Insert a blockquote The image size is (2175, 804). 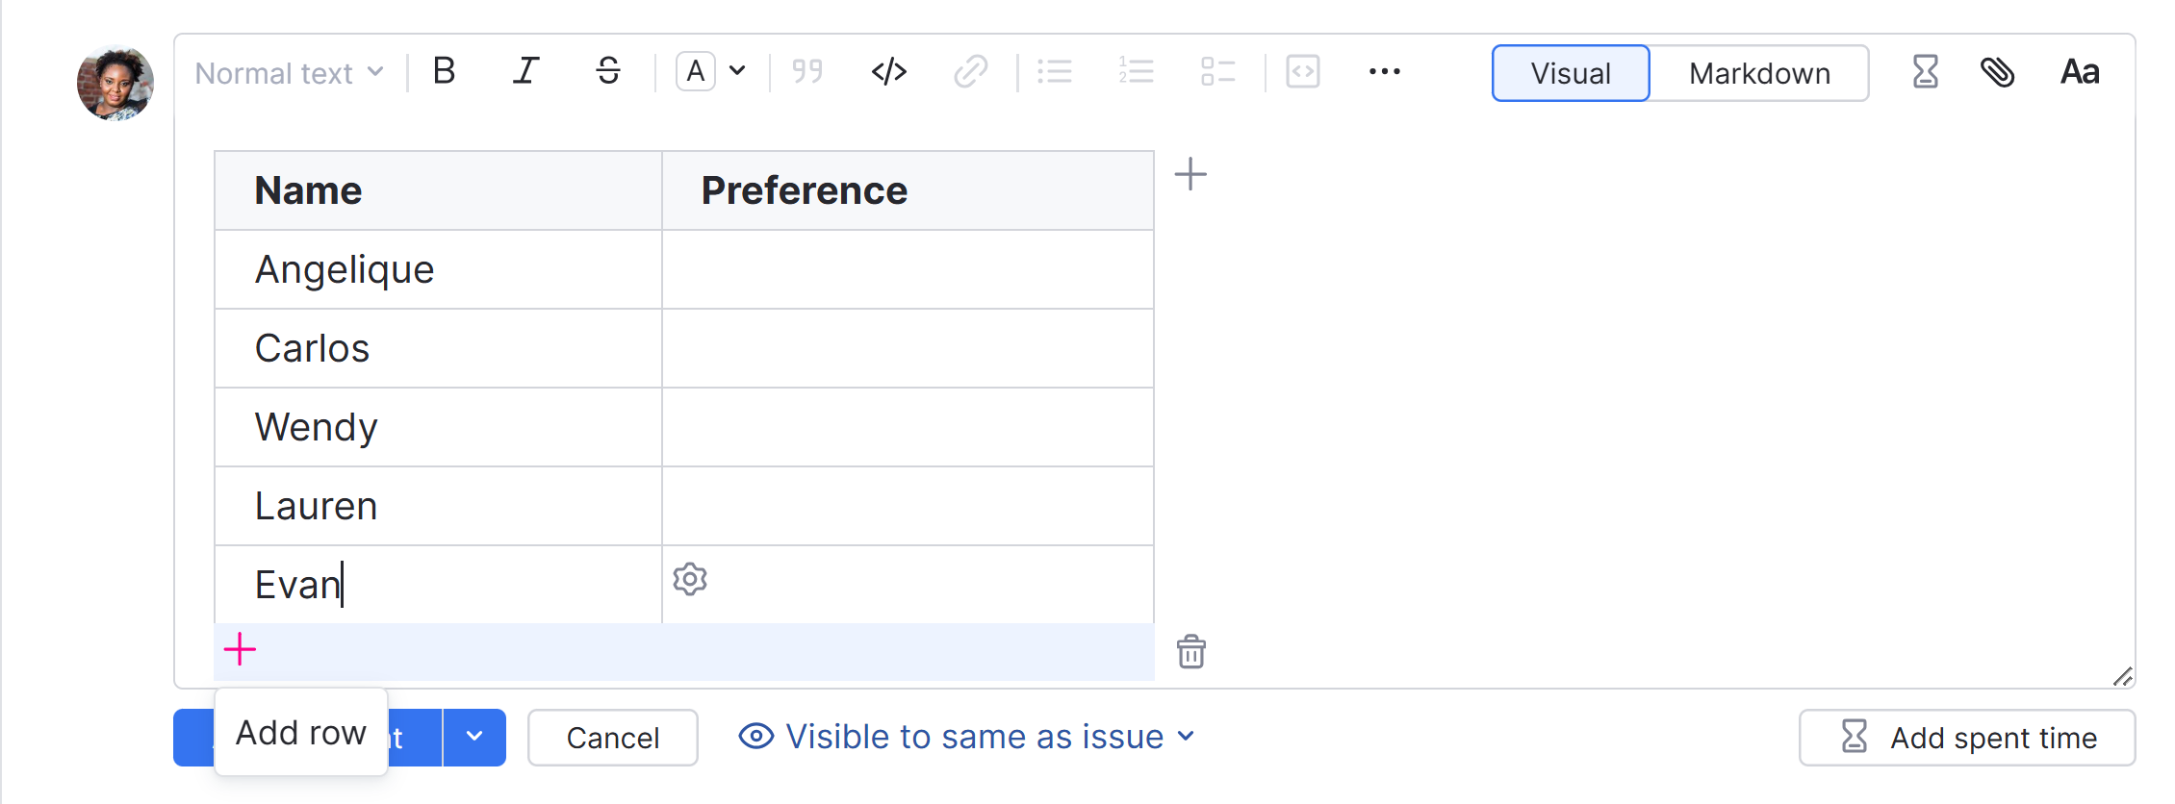(x=806, y=71)
